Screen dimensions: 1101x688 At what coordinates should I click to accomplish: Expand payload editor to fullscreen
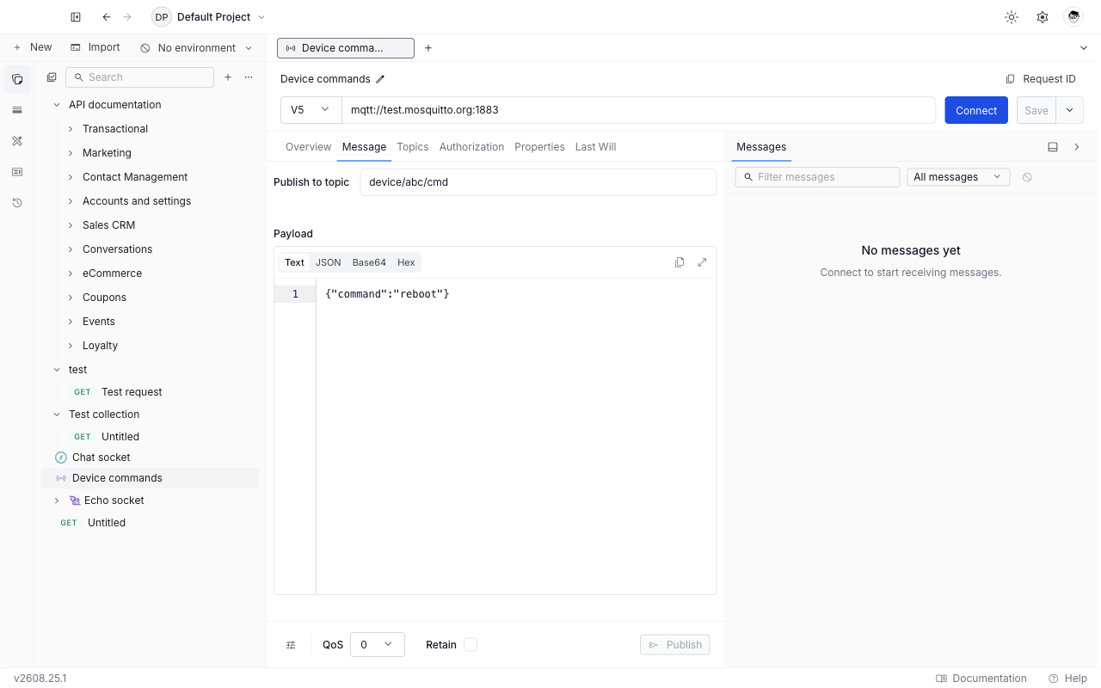click(x=702, y=262)
